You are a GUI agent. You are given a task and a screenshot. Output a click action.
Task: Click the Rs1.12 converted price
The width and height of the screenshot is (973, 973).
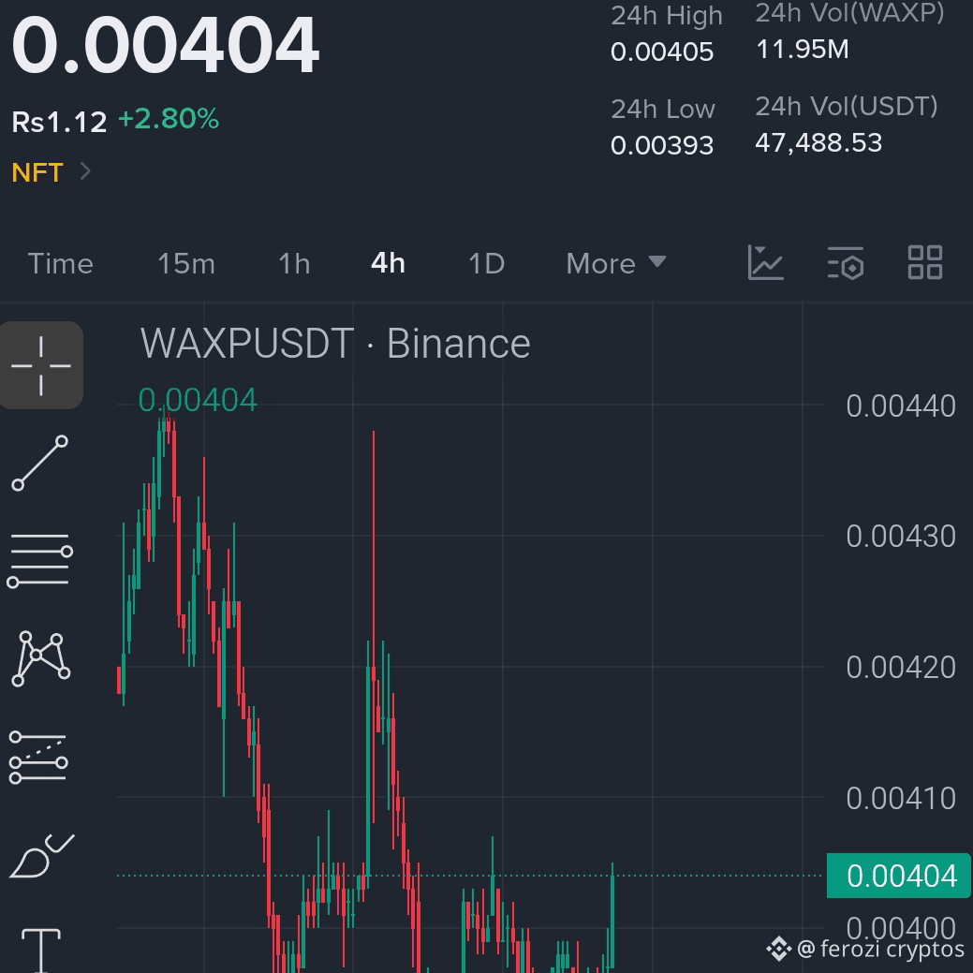coord(59,122)
